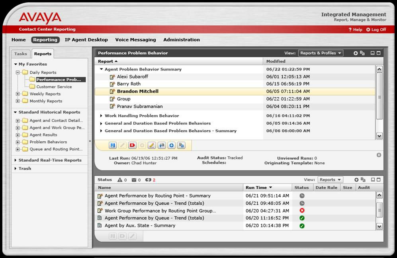This screenshot has width=397, height=258.
Task: Select Work Group Performance by Routing Point Group row
Action: pos(235,211)
